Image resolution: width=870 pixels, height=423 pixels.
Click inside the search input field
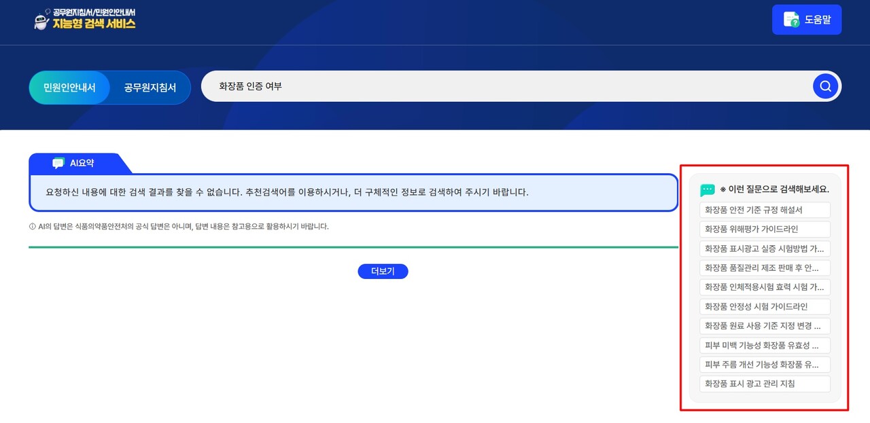click(x=408, y=86)
